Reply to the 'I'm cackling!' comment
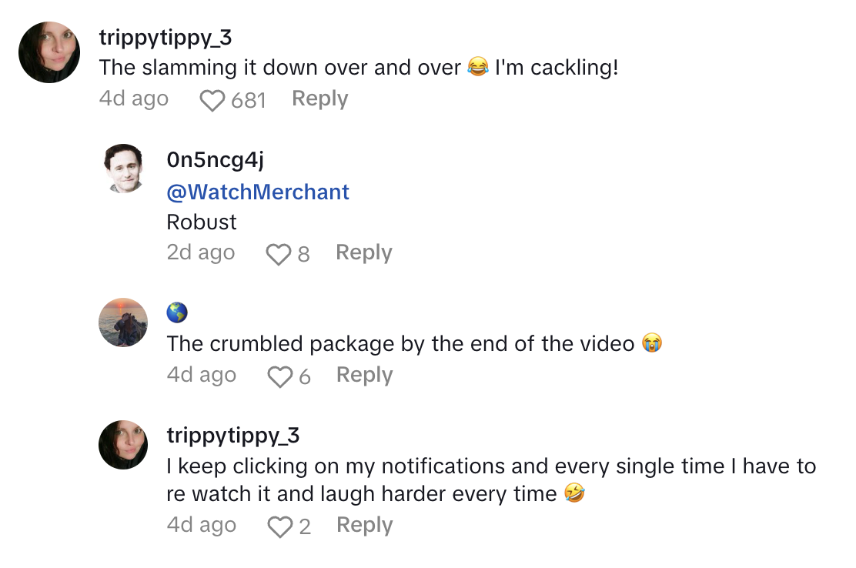This screenshot has height=568, width=856. [319, 99]
